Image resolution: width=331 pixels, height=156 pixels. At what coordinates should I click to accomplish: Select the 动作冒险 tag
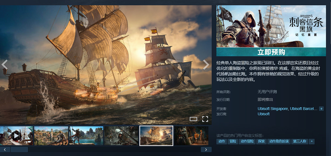coord(247,141)
